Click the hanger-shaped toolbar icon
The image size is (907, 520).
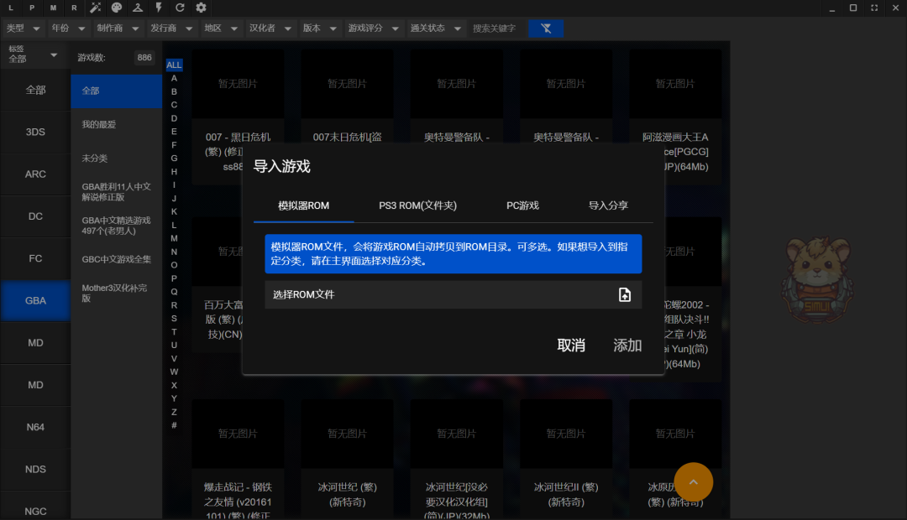pos(138,8)
